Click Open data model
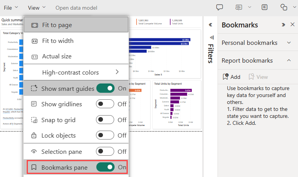This screenshot has width=298, height=177. coord(76,8)
